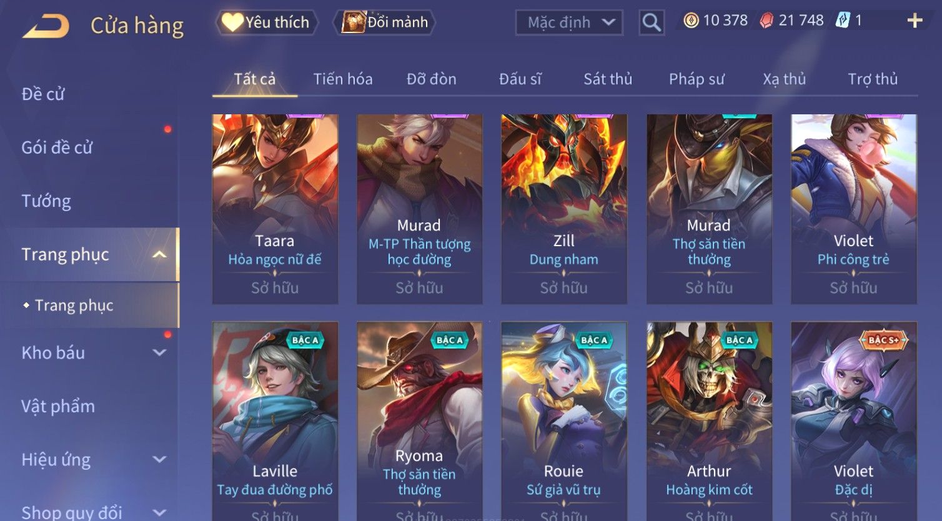Open the Mặc định sort dropdown

(x=569, y=22)
